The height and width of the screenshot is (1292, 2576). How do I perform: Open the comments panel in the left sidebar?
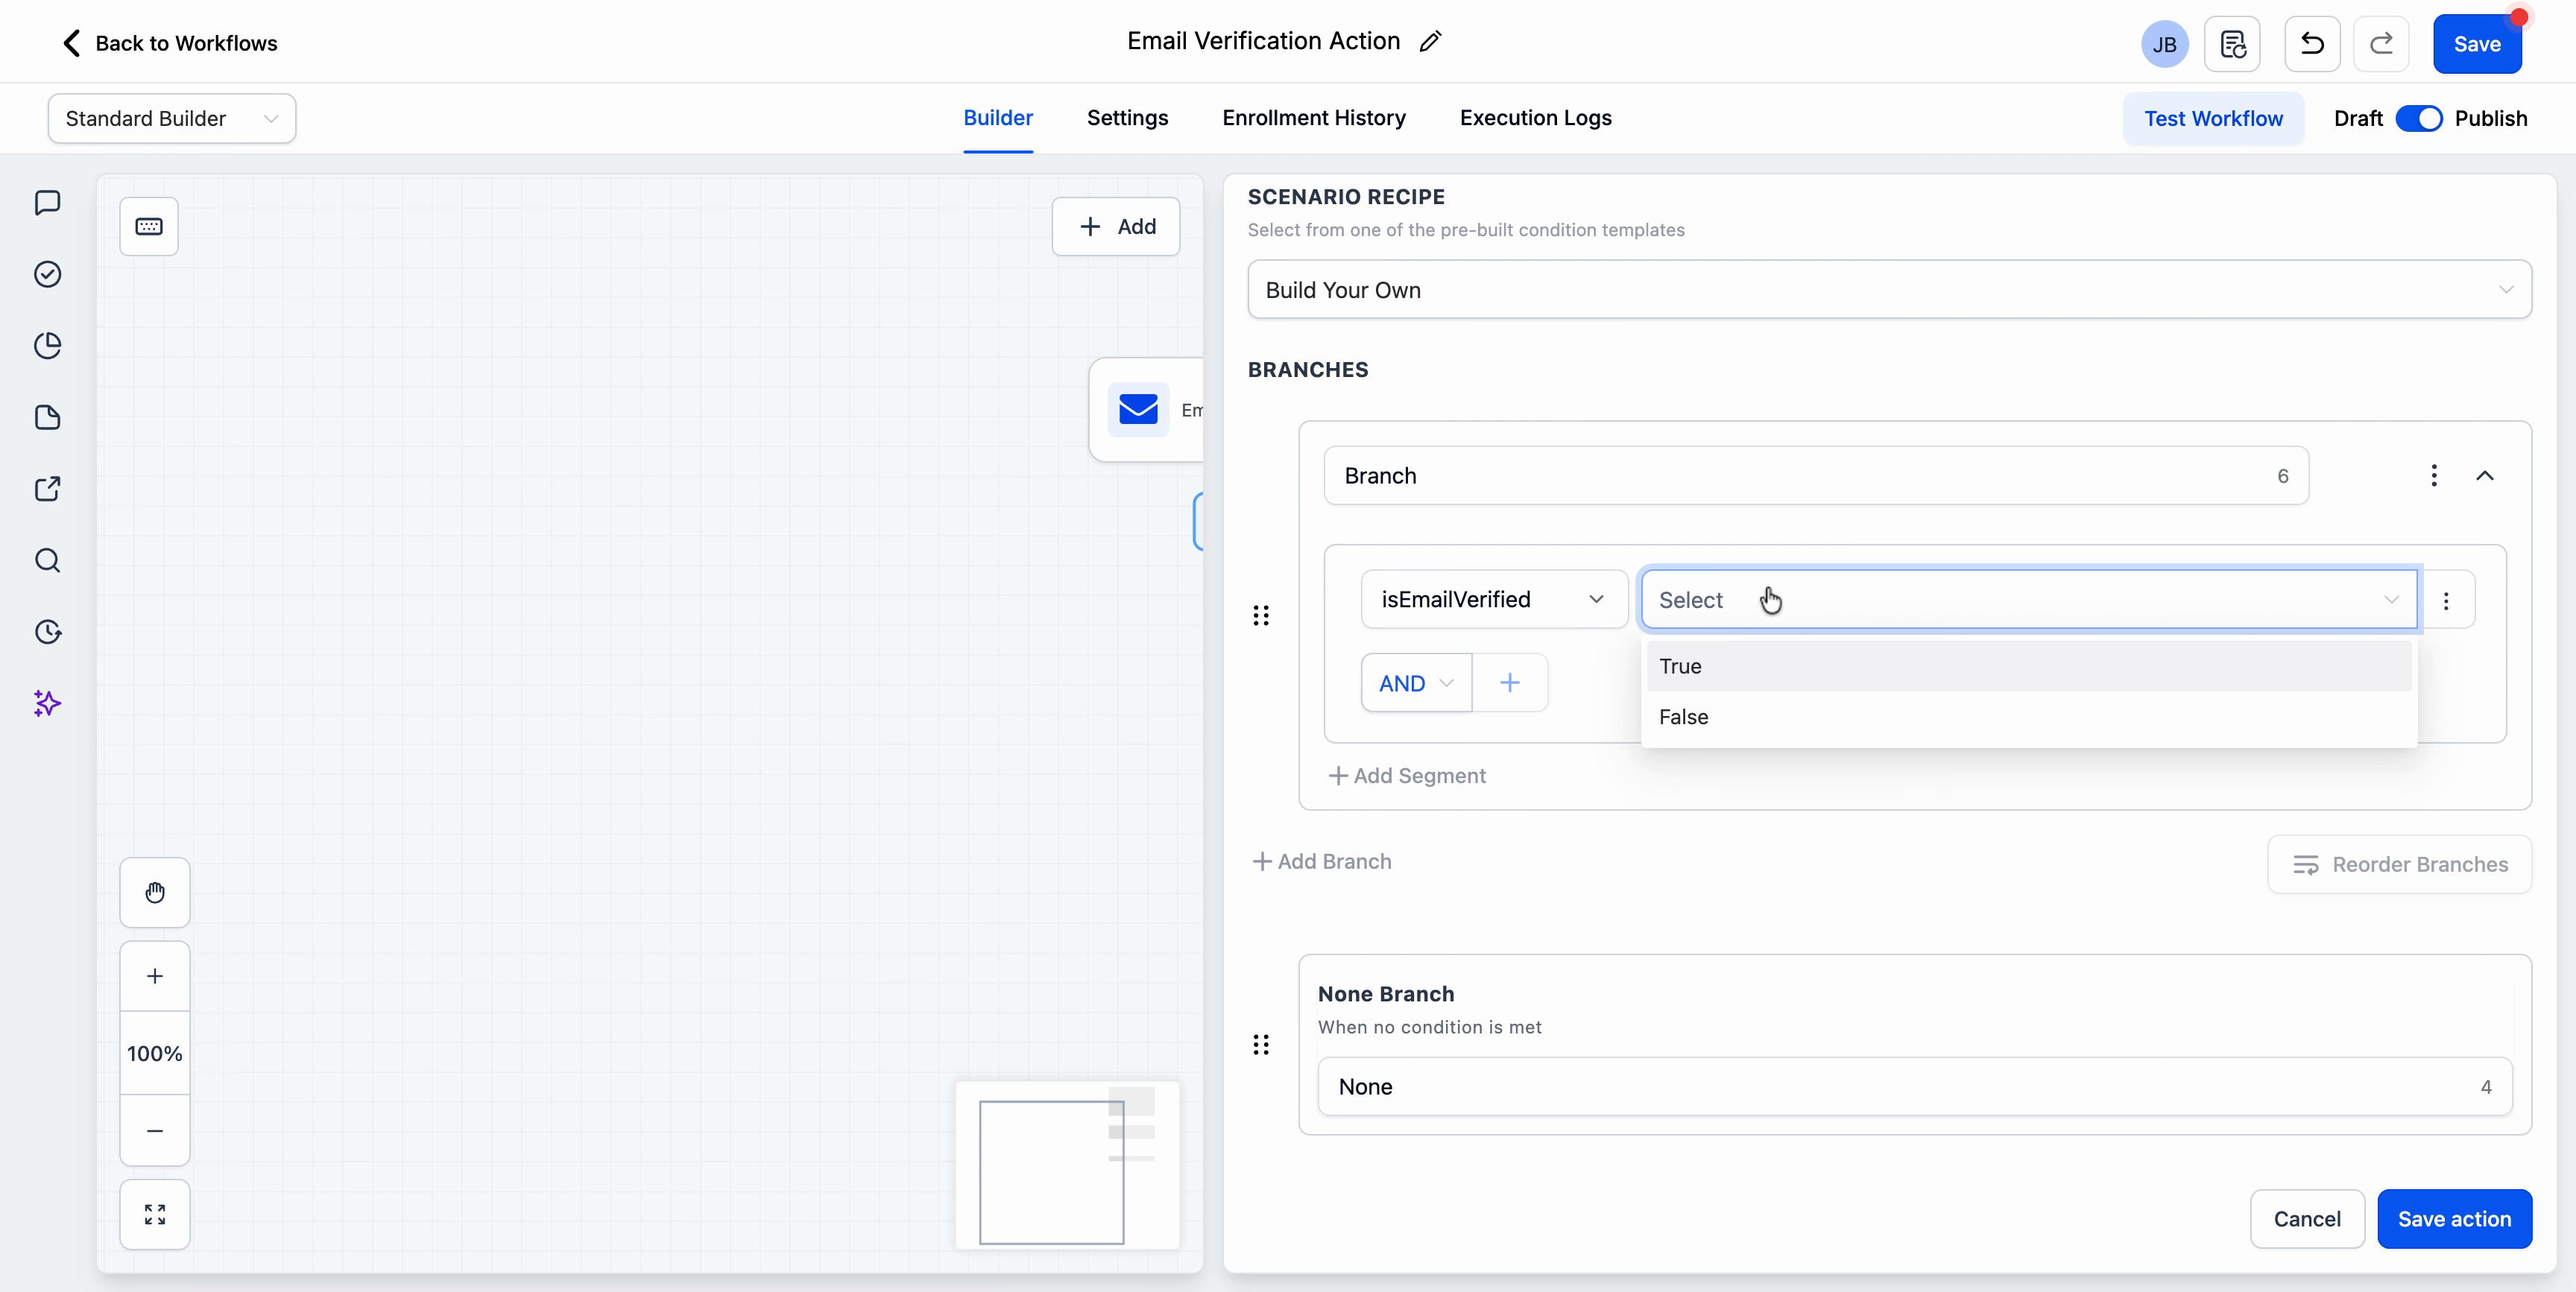47,202
